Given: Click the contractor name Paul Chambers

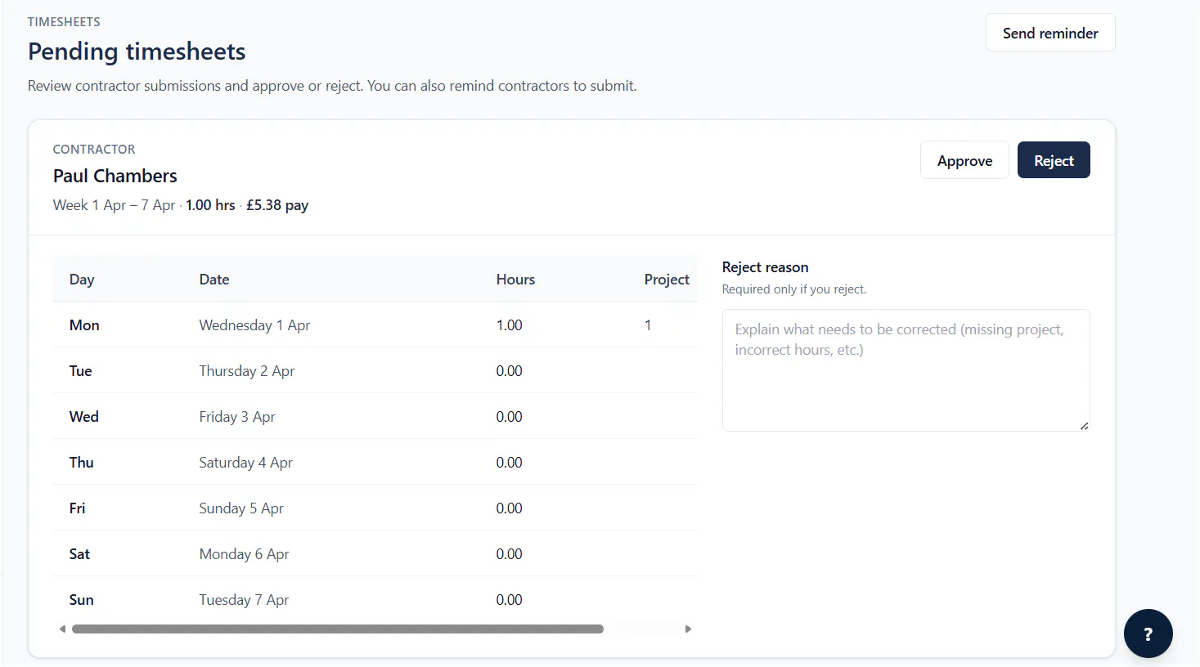Looking at the screenshot, I should (x=115, y=176).
